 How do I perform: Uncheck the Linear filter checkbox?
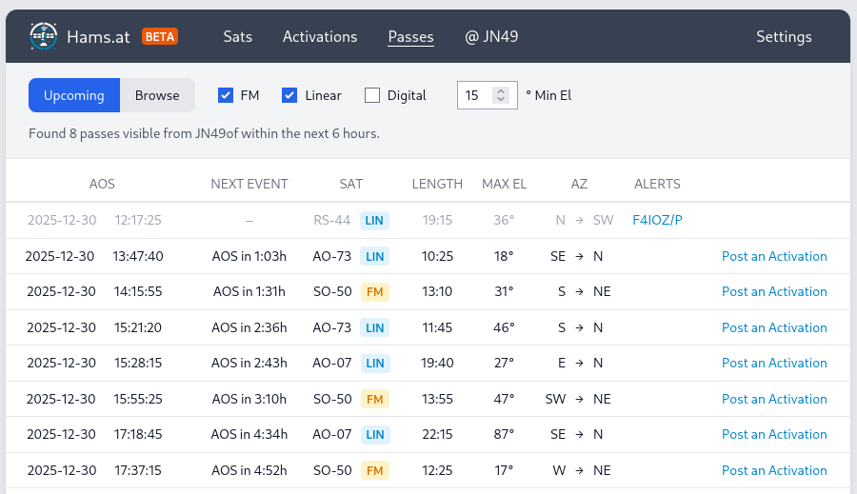pyautogui.click(x=290, y=95)
